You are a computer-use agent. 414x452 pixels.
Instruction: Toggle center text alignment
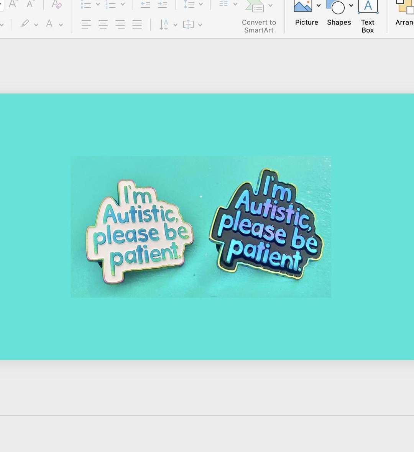103,24
